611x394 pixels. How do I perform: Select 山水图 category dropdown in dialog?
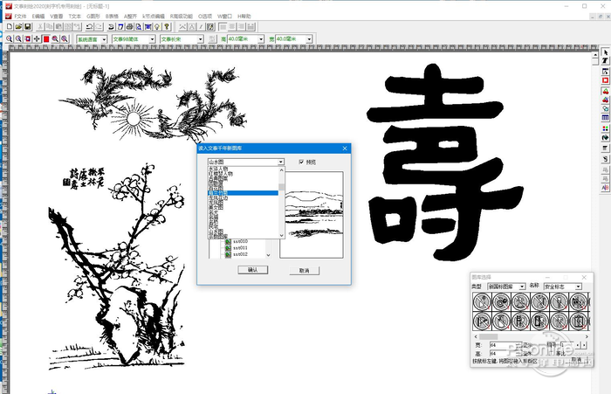point(245,162)
